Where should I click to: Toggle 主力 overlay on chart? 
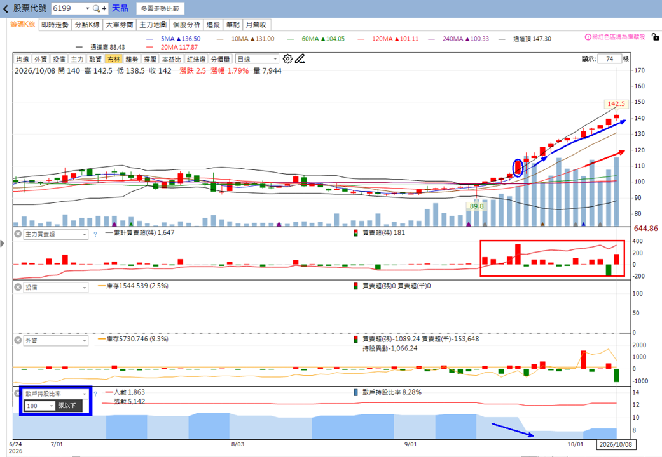point(77,60)
